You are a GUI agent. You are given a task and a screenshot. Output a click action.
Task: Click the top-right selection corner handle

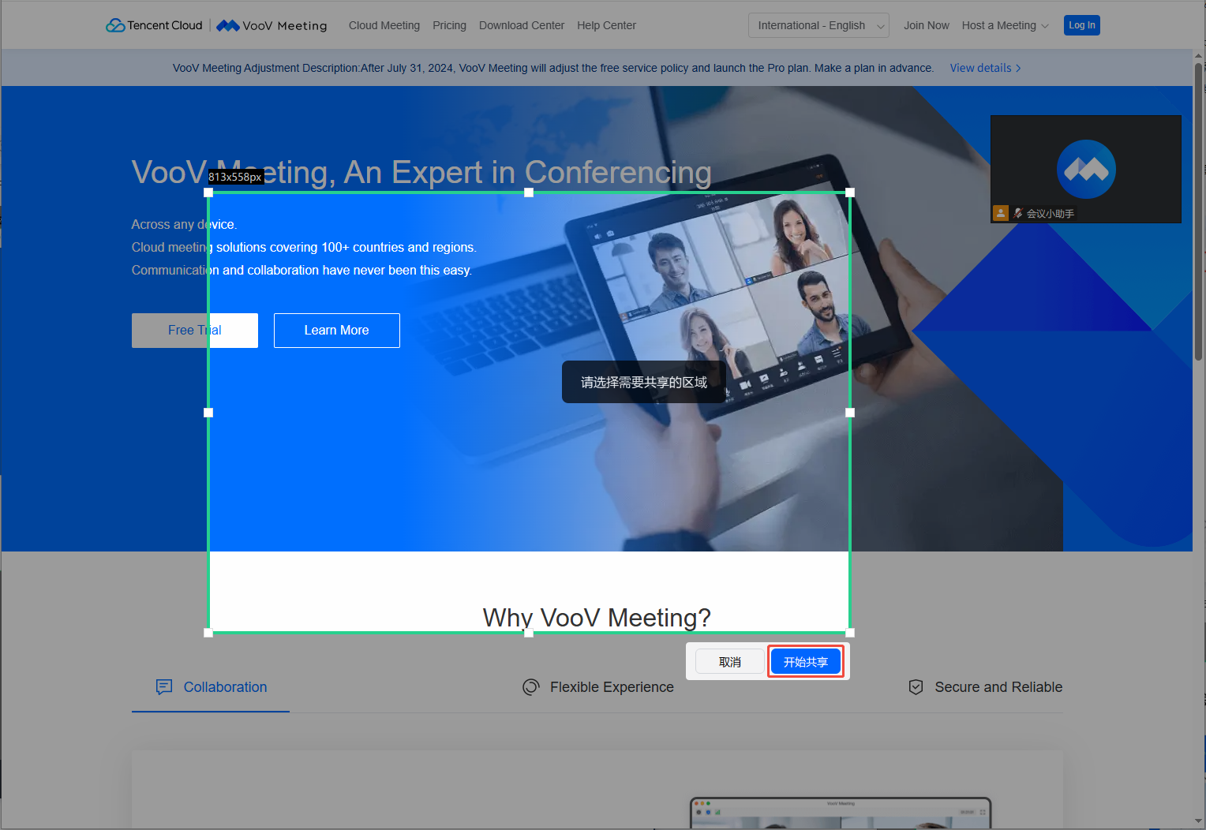click(x=850, y=193)
